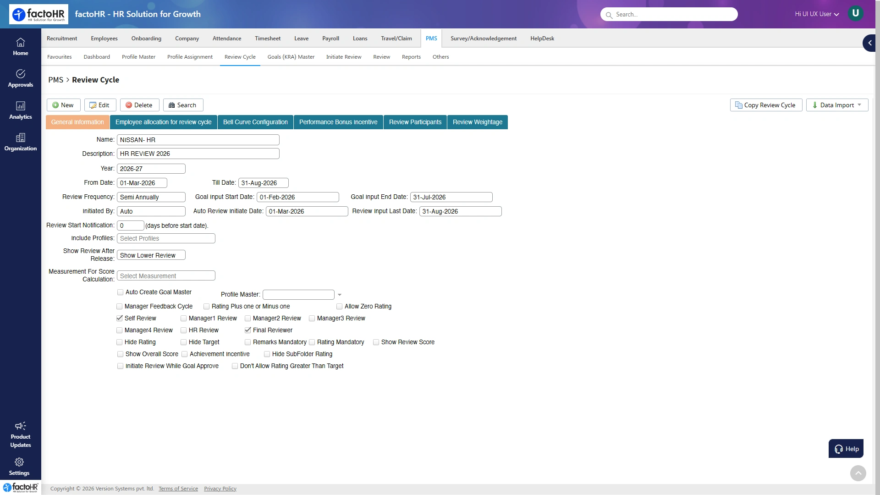Click the search magnifier icon
Image resolution: width=880 pixels, height=495 pixels.
(x=609, y=15)
